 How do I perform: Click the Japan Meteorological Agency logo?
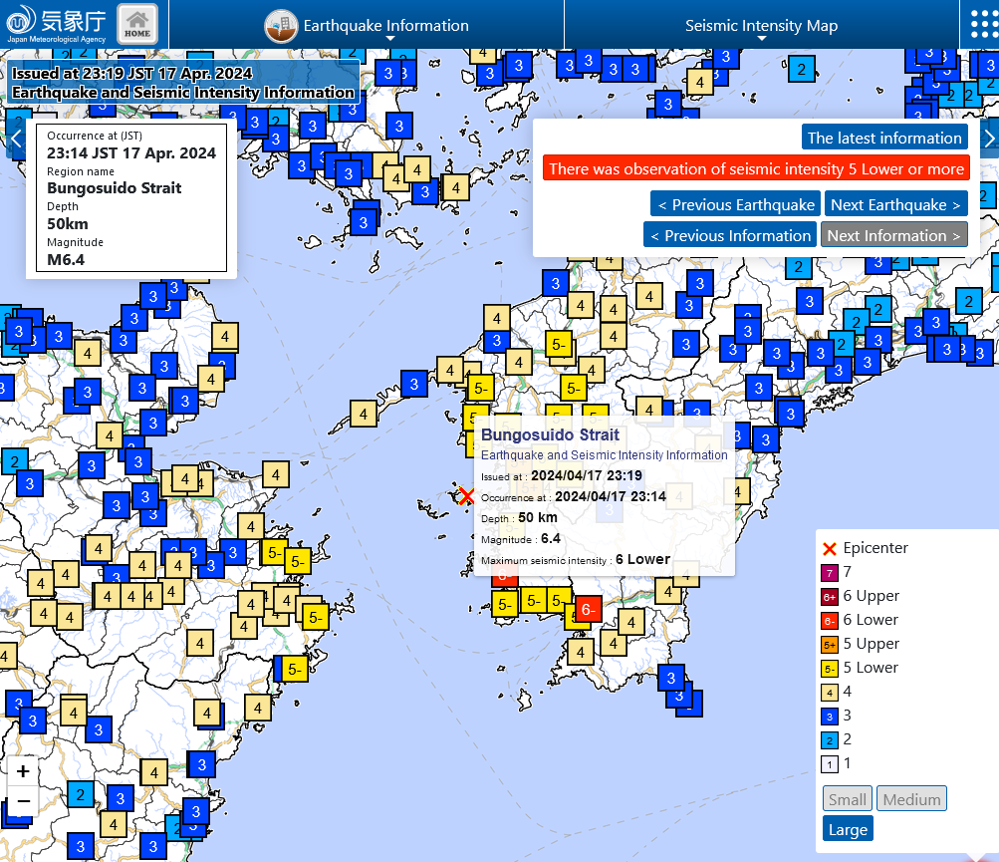[x=56, y=24]
